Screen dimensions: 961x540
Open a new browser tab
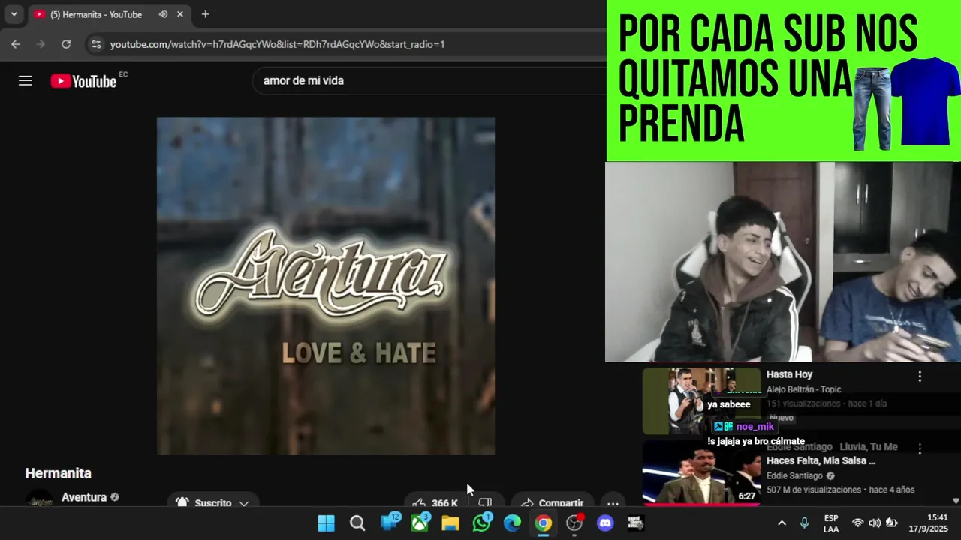[x=205, y=14]
